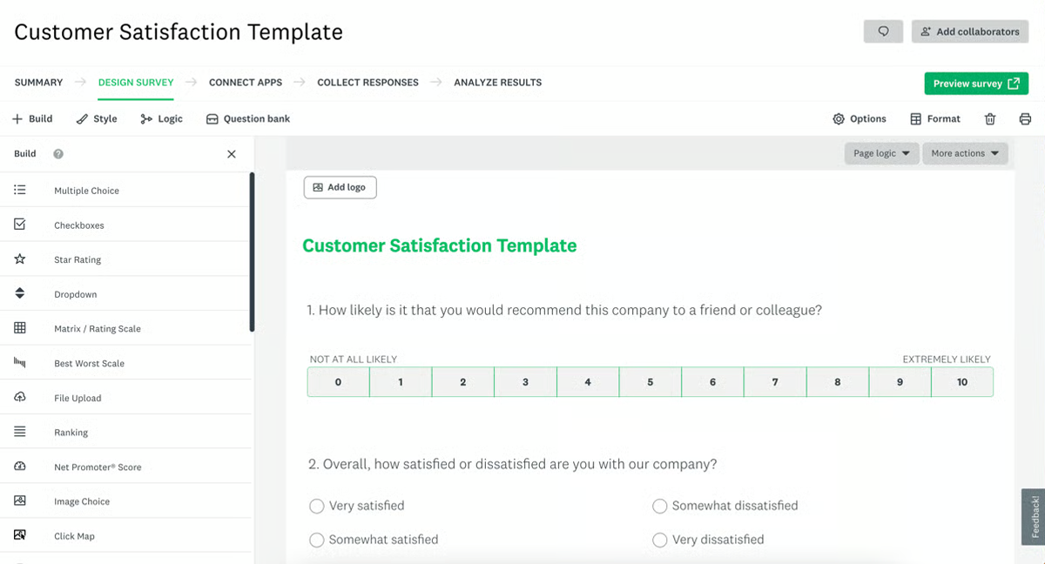The width and height of the screenshot is (1045, 564).
Task: Add a File Upload question
Action: (x=78, y=398)
